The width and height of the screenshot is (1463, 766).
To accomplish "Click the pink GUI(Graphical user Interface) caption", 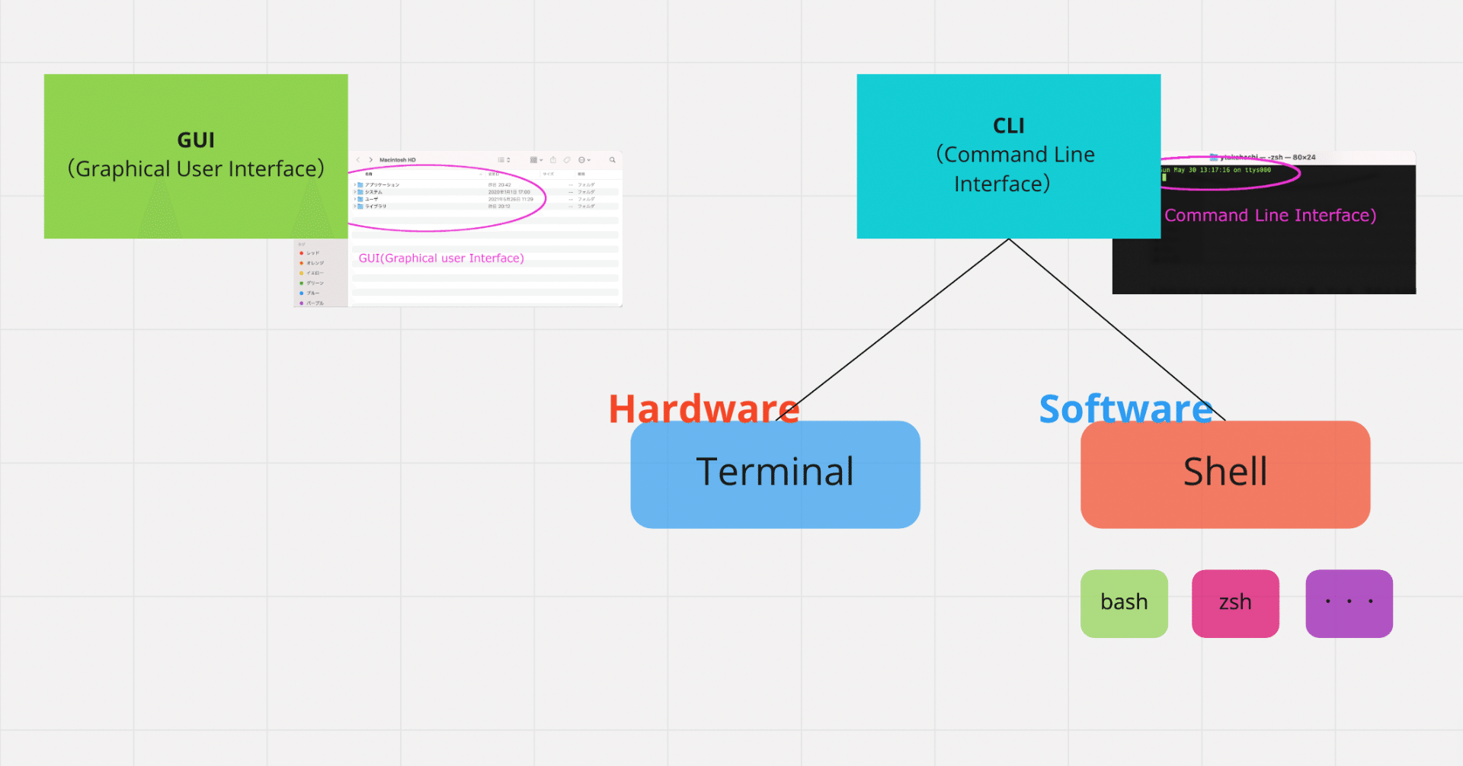I will click(441, 258).
